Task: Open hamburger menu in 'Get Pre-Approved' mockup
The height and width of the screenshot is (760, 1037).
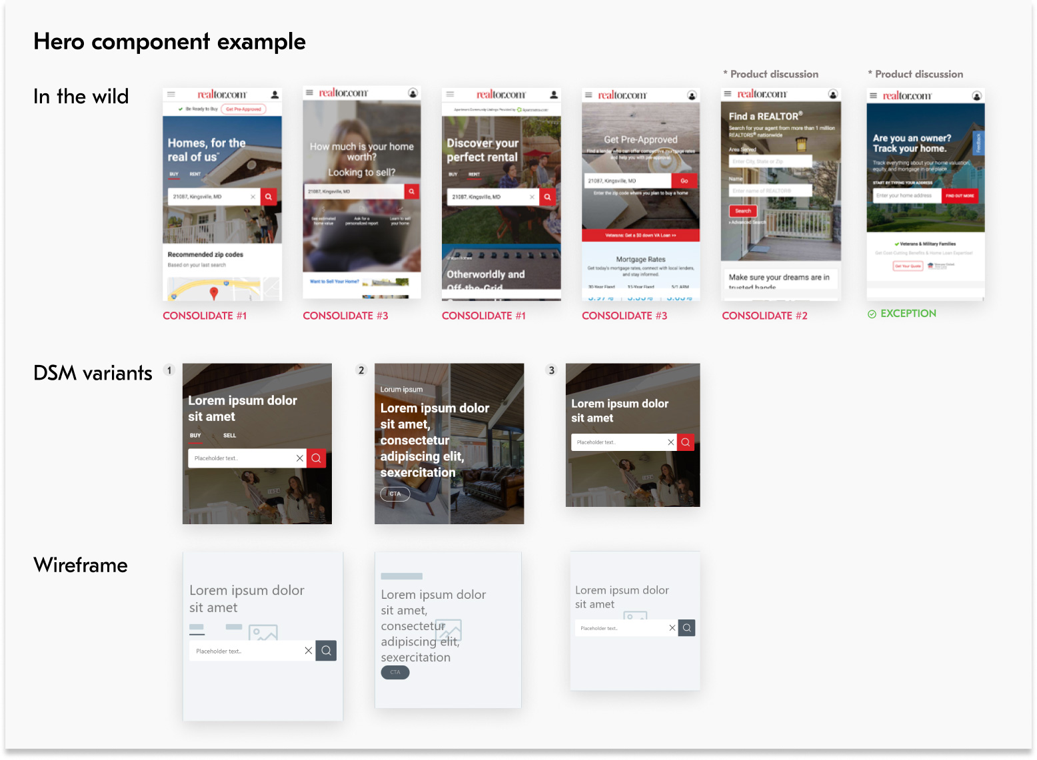Action: point(588,95)
